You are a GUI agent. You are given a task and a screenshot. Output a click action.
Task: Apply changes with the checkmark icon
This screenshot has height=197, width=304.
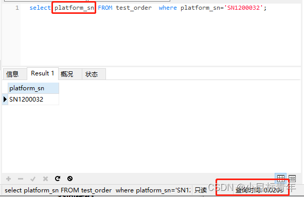pos(33,179)
